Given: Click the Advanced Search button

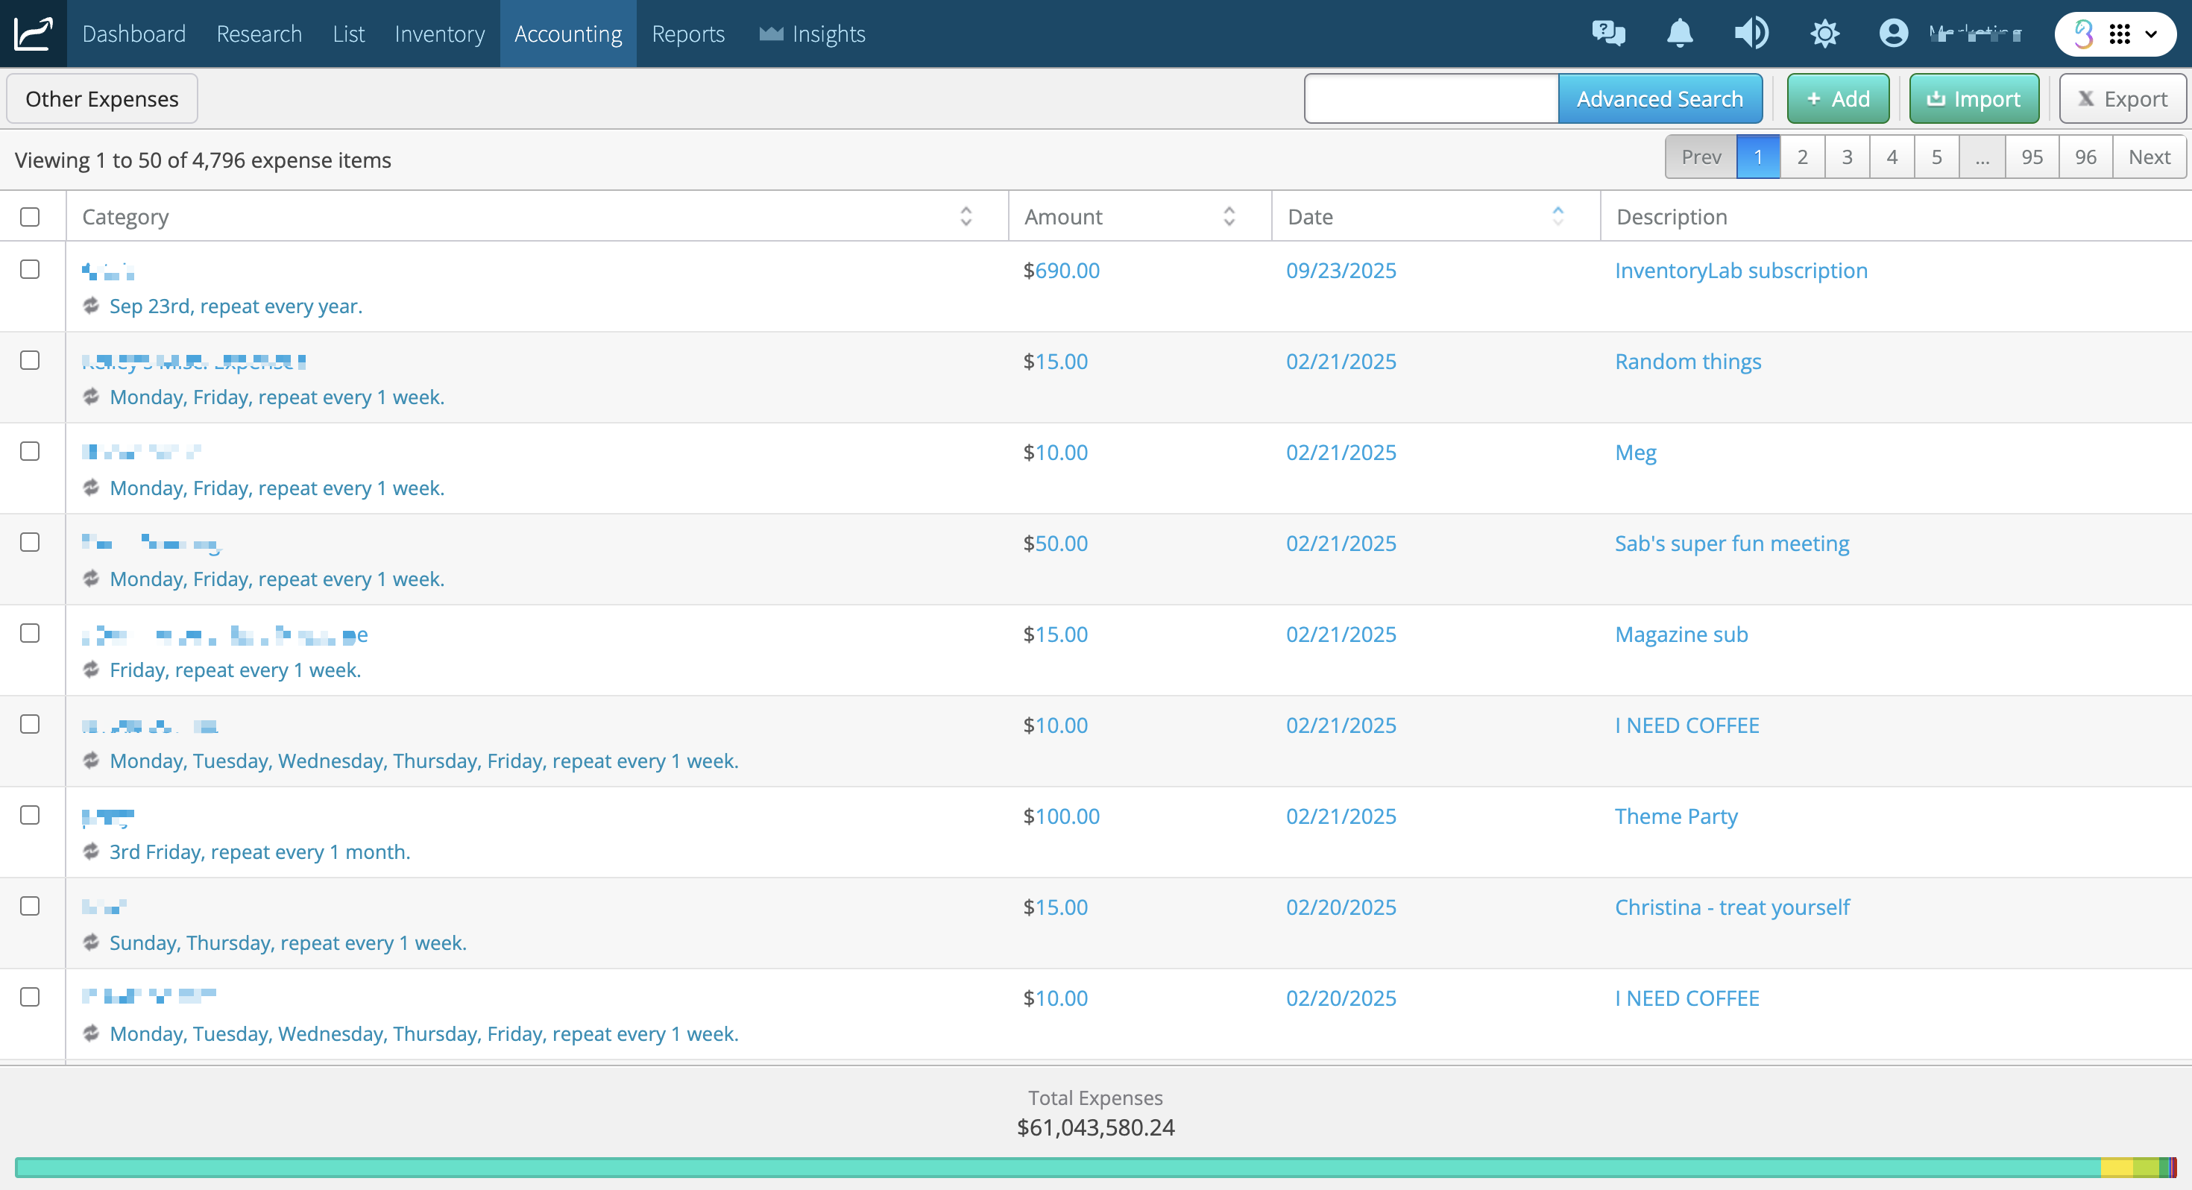Looking at the screenshot, I should tap(1660, 98).
